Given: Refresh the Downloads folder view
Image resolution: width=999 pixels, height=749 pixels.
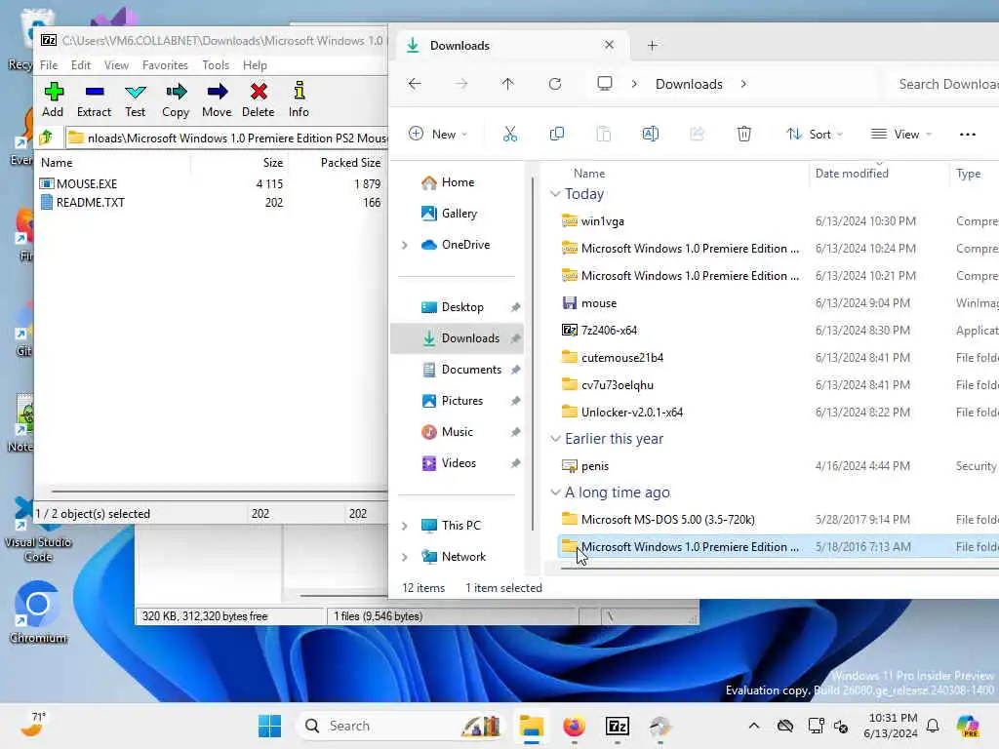Looking at the screenshot, I should tap(555, 84).
